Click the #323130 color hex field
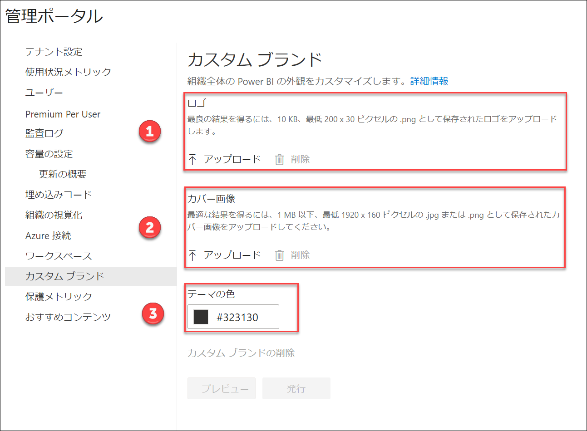The height and width of the screenshot is (431, 587). click(233, 317)
